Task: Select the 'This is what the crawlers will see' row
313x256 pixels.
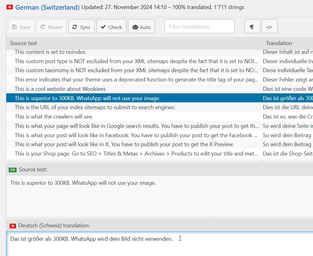Action: [x=54, y=117]
